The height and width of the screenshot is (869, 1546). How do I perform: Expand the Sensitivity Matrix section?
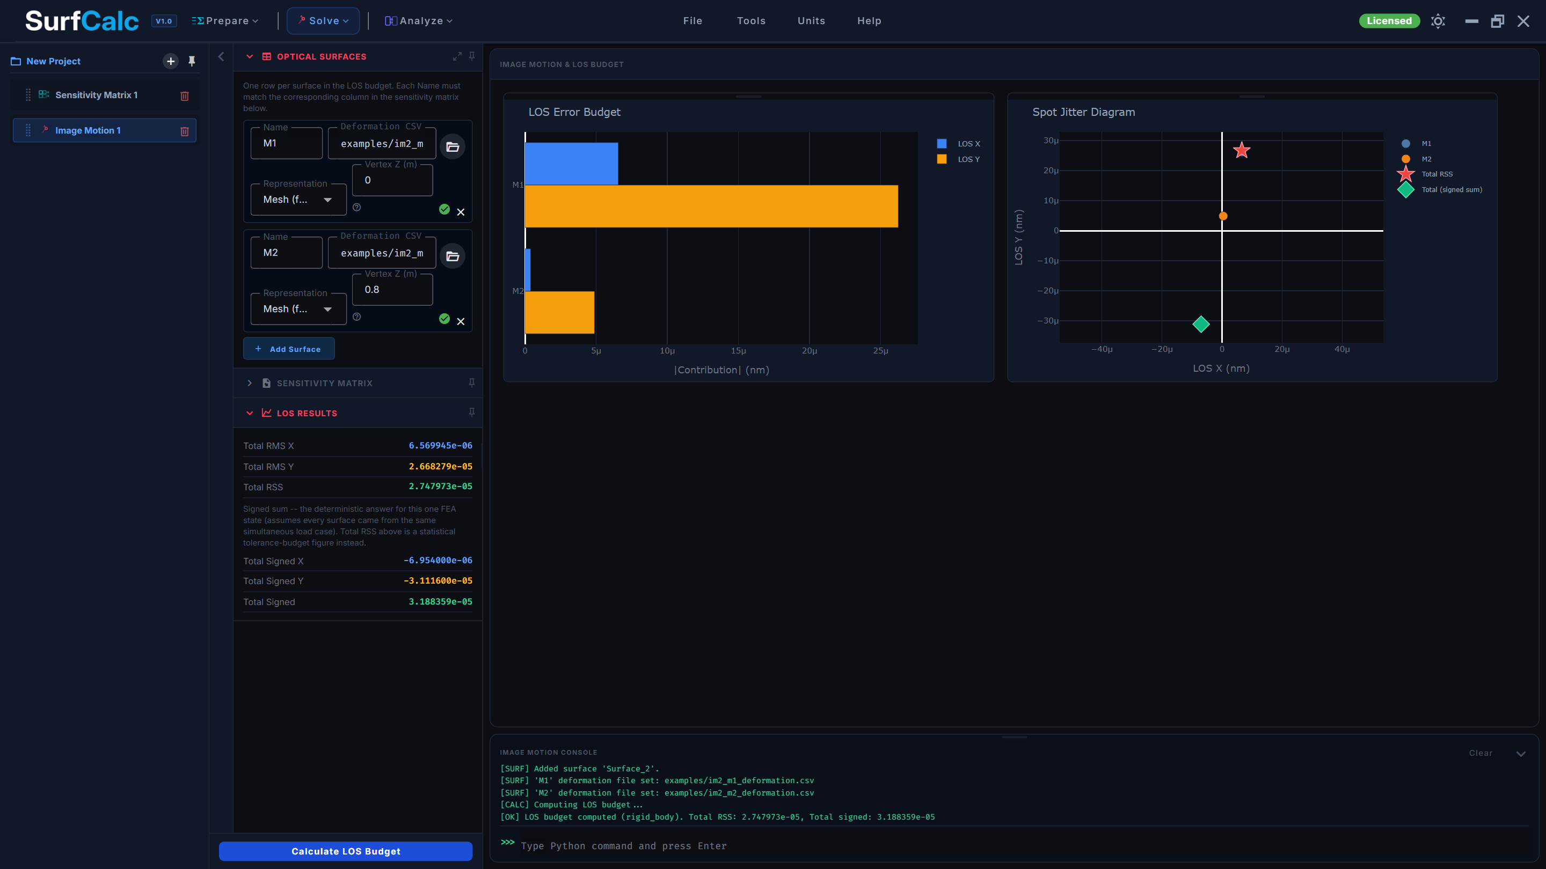coord(250,383)
